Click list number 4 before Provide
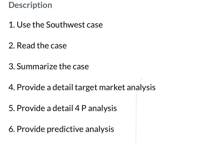Screen dimensions: 204x144 point(12,87)
